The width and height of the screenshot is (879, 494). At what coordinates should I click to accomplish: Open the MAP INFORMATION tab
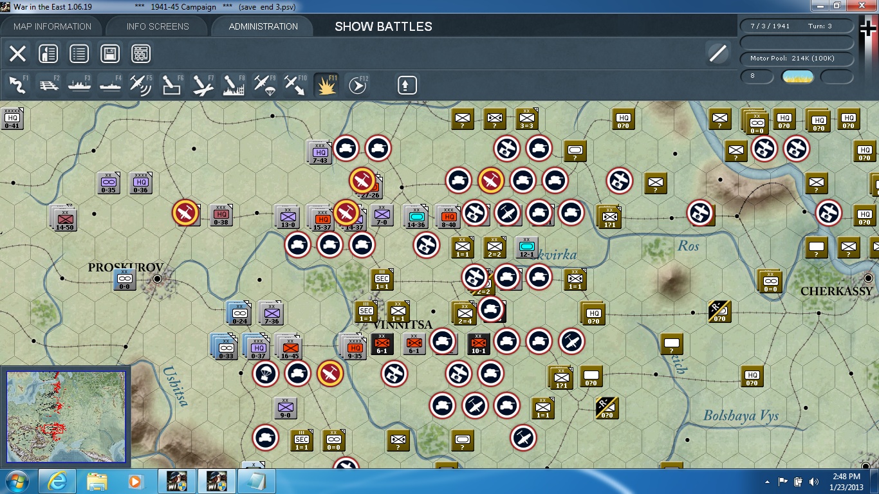[53, 26]
